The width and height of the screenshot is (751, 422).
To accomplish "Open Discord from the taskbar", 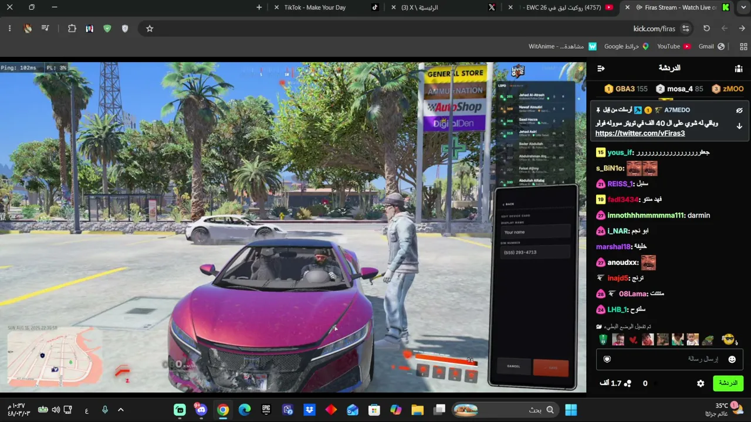I will click(x=201, y=410).
